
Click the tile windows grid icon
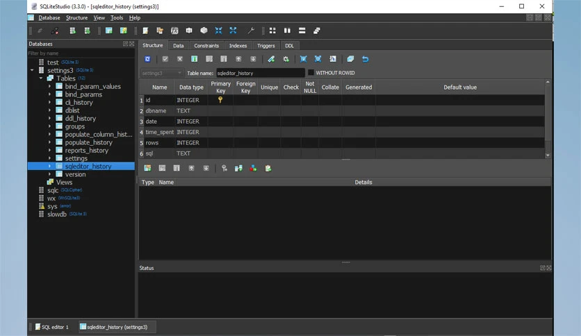(272, 31)
